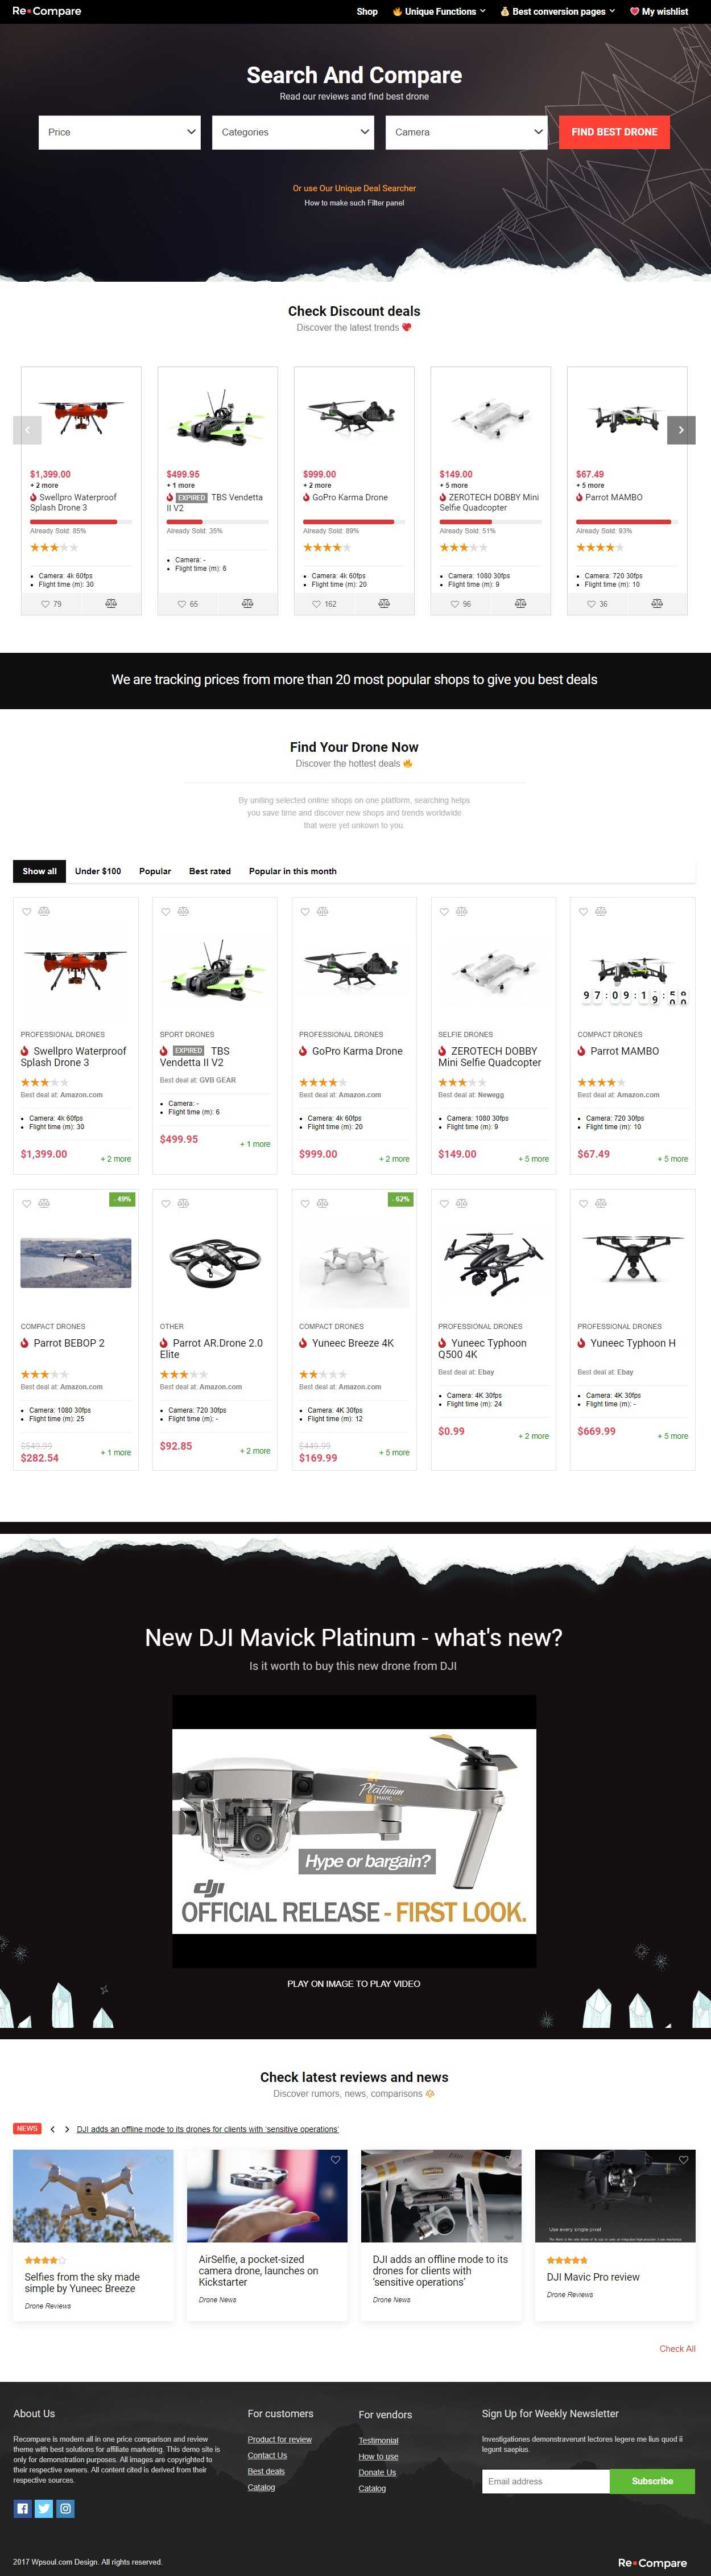Click compare icon on GoPro Karma carousel card

(x=384, y=604)
